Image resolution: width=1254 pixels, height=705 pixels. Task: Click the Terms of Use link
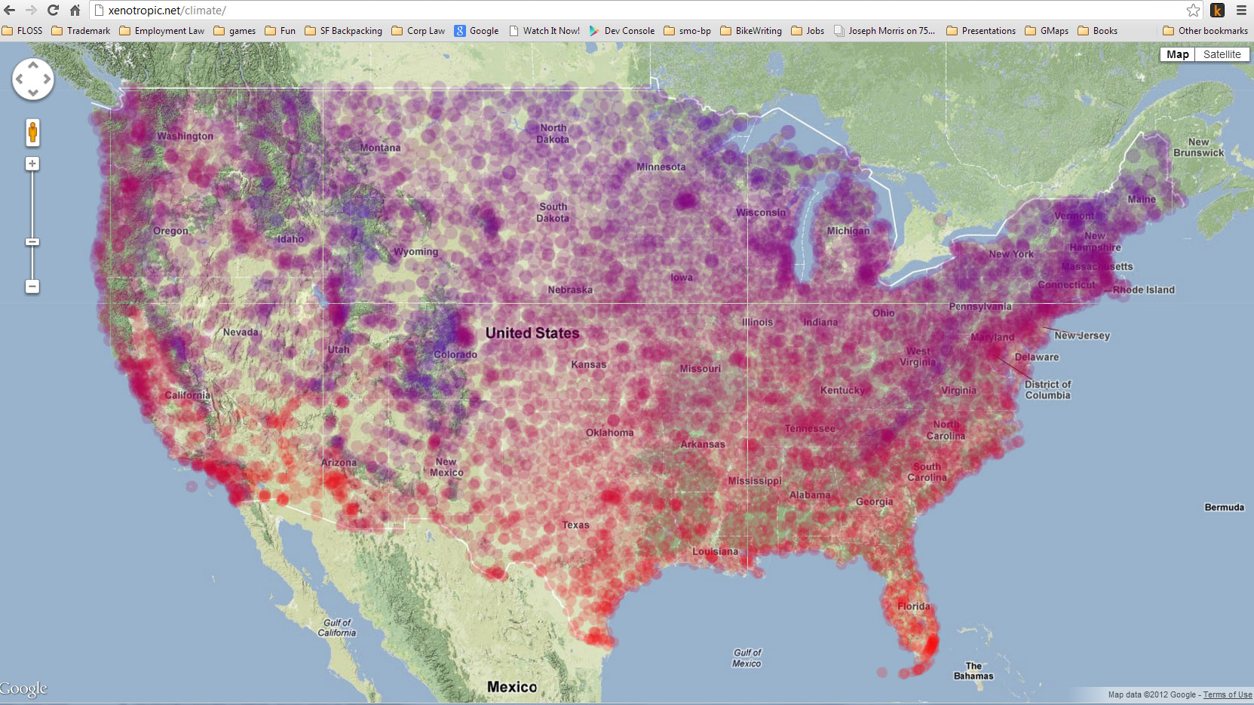click(x=1227, y=694)
